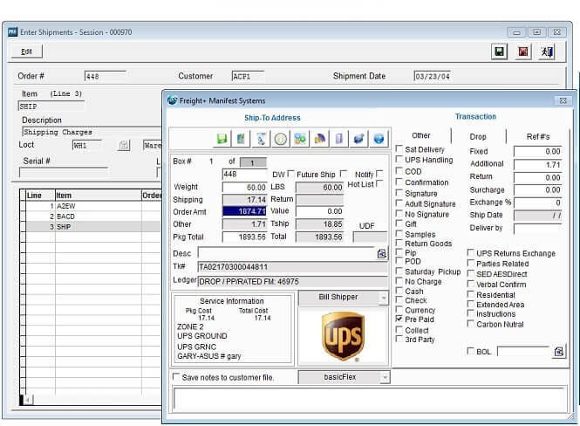The height and width of the screenshot is (426, 580).
Task: Click the Customer field ACP1
Action: 248,76
